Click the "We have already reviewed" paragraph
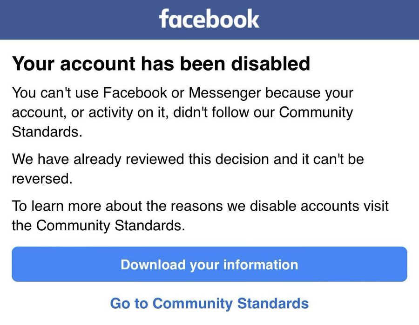Screen dimensions: 419x325 [188, 169]
